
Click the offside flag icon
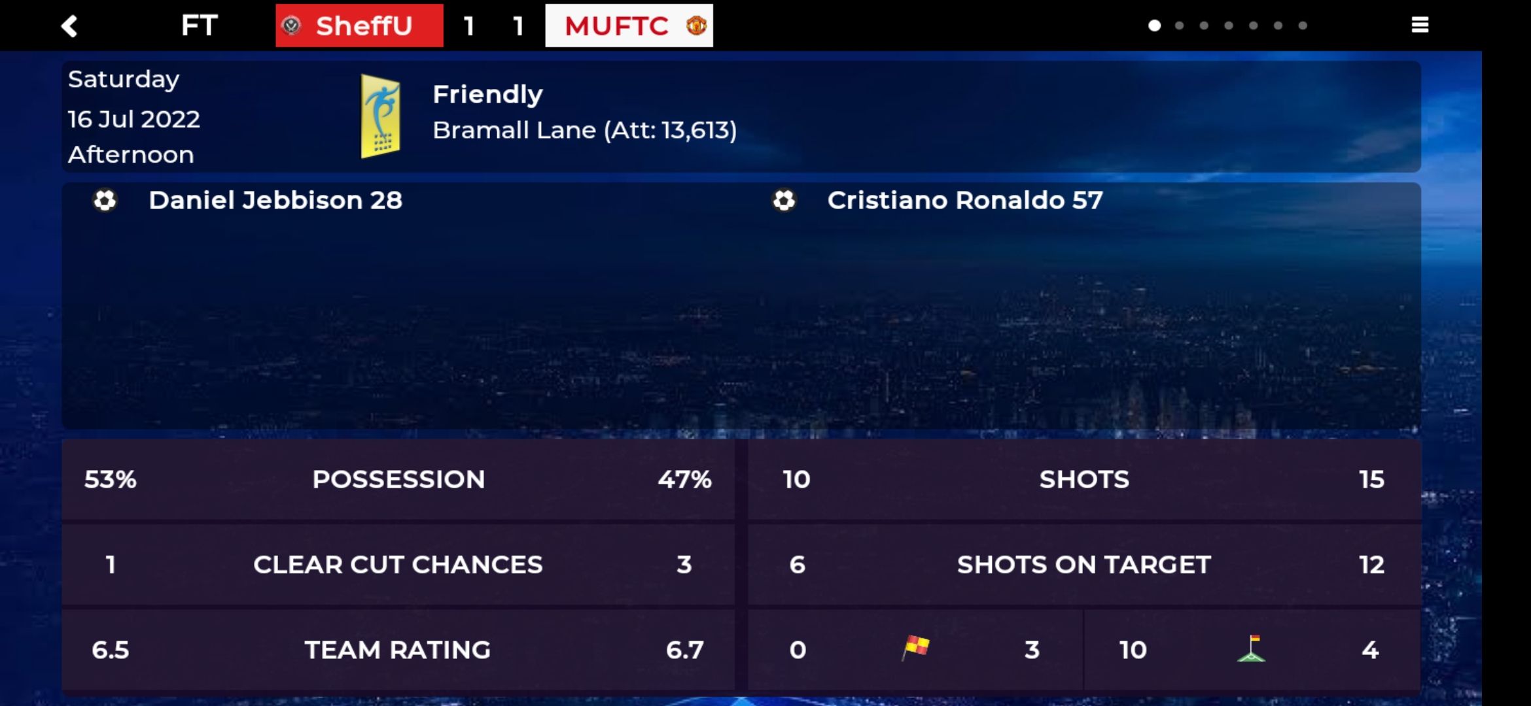(x=915, y=648)
